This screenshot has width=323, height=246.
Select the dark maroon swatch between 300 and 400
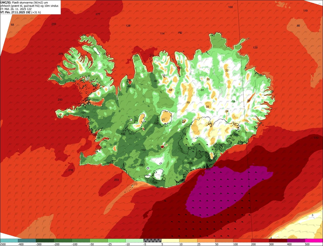coord(278,240)
